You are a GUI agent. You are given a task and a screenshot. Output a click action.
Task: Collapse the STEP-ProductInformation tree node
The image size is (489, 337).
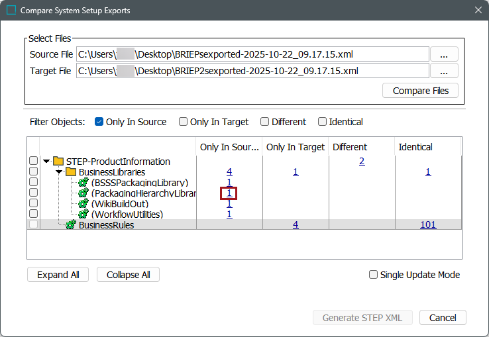[x=46, y=162]
